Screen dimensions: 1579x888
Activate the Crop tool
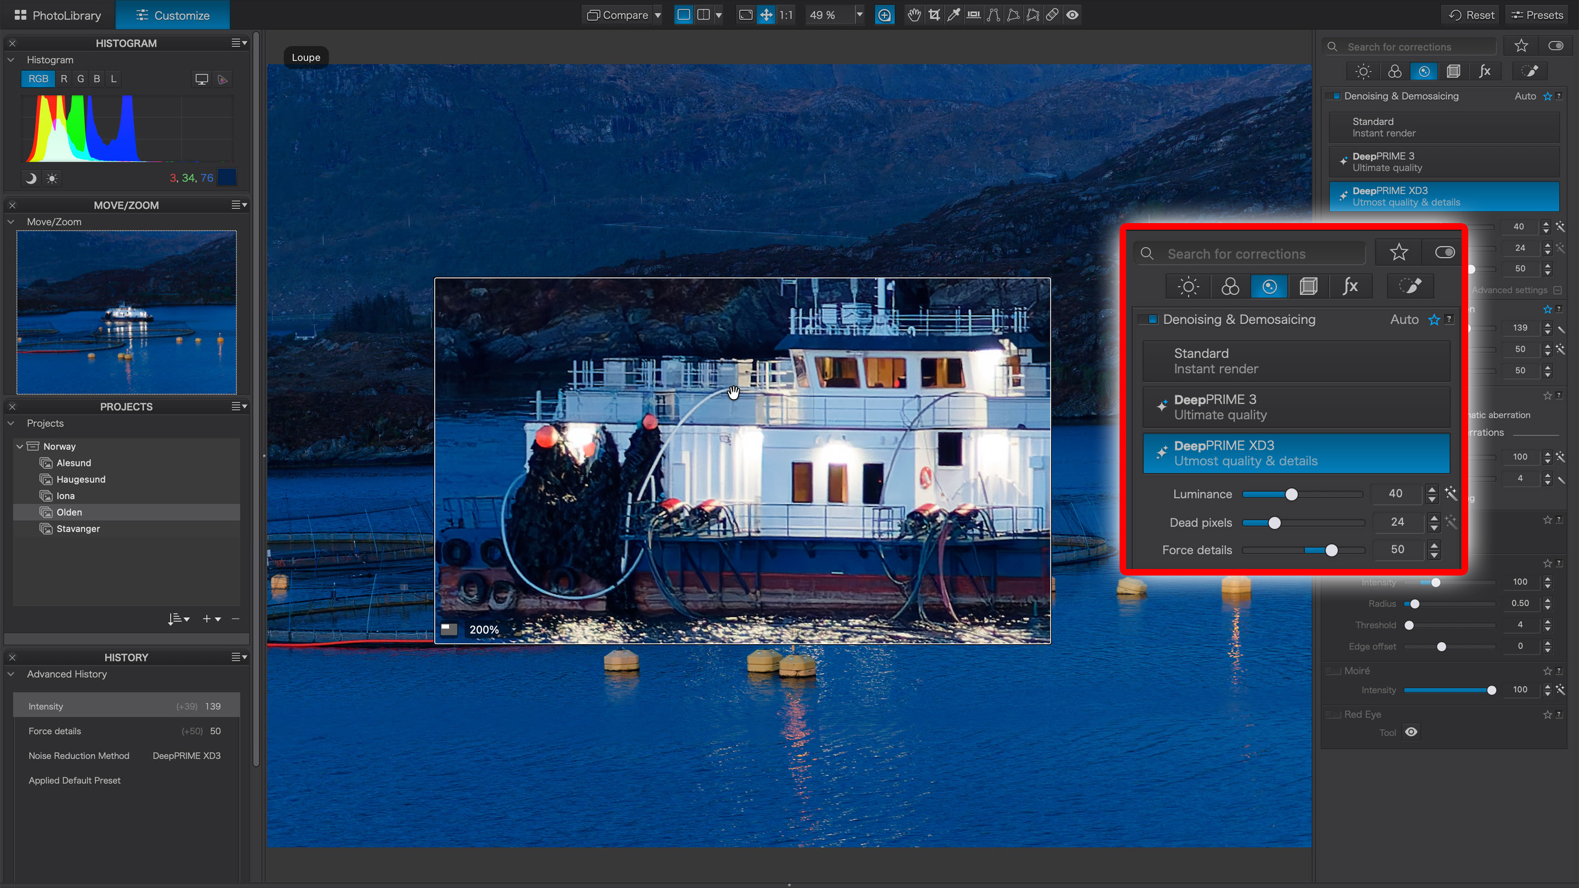coord(934,15)
